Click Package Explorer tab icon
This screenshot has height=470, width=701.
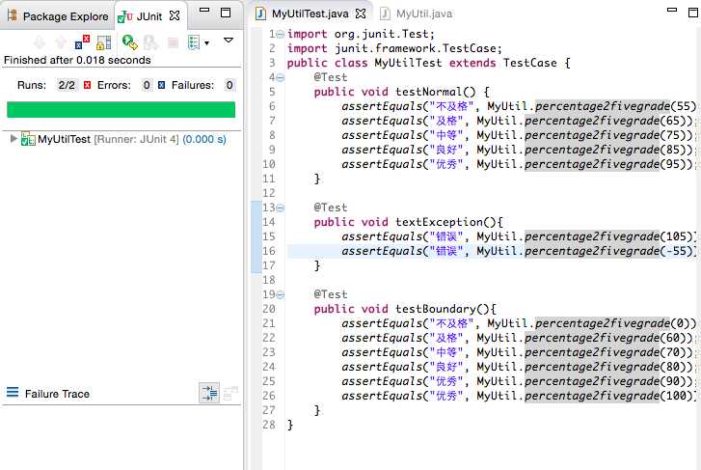(13, 15)
